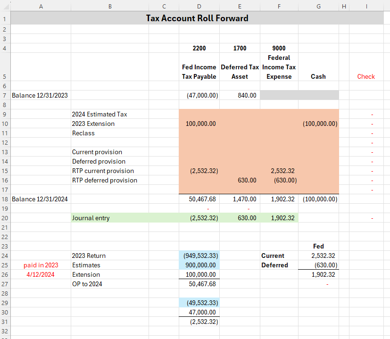Image resolution: width=390 pixels, height=339 pixels.
Task: Click the 47,000.00 cell in row 30
Action: [x=202, y=312]
